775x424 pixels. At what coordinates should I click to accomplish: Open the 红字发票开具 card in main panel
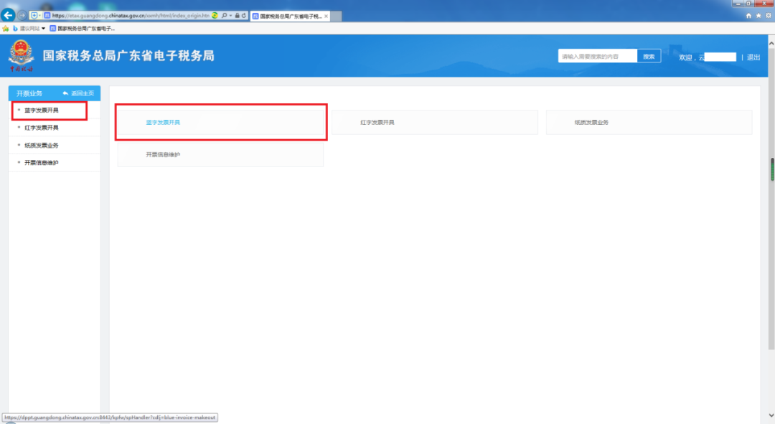coord(435,122)
